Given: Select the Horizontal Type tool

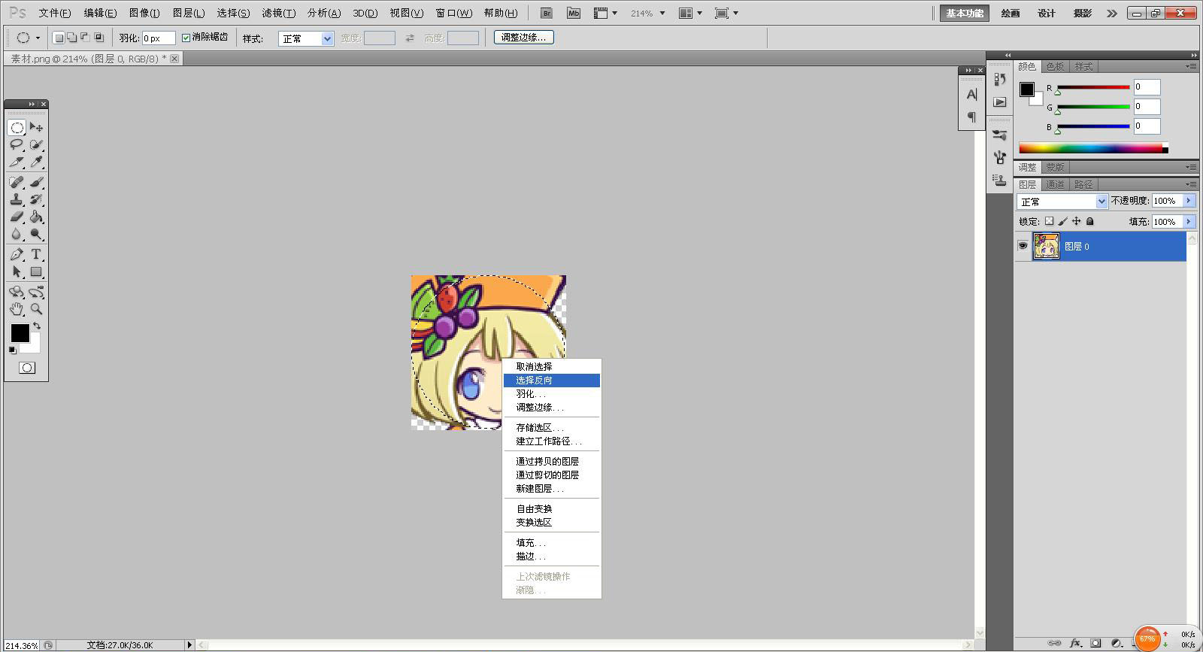Looking at the screenshot, I should coord(36,254).
